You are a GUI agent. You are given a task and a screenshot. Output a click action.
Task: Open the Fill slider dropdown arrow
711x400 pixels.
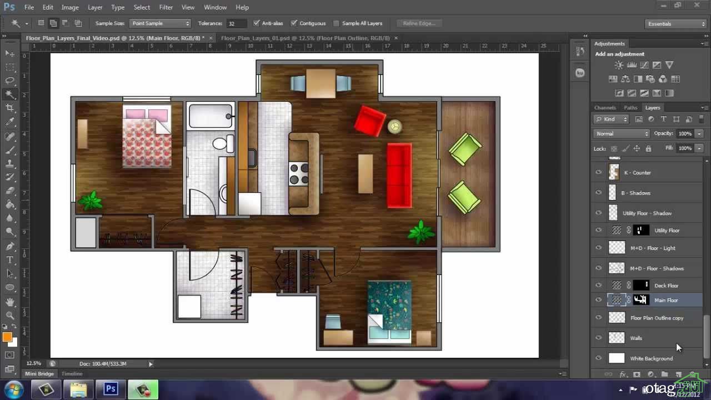699,148
